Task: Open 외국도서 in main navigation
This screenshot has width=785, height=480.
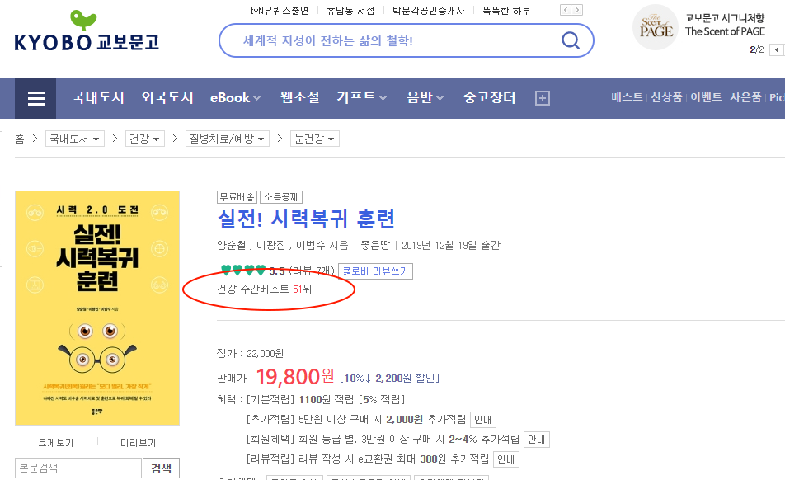Action: click(167, 97)
